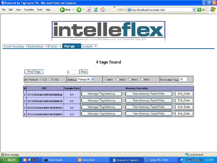Open the Range tab dropdown arrow
Screen dimensions: 217x163
[78, 46]
